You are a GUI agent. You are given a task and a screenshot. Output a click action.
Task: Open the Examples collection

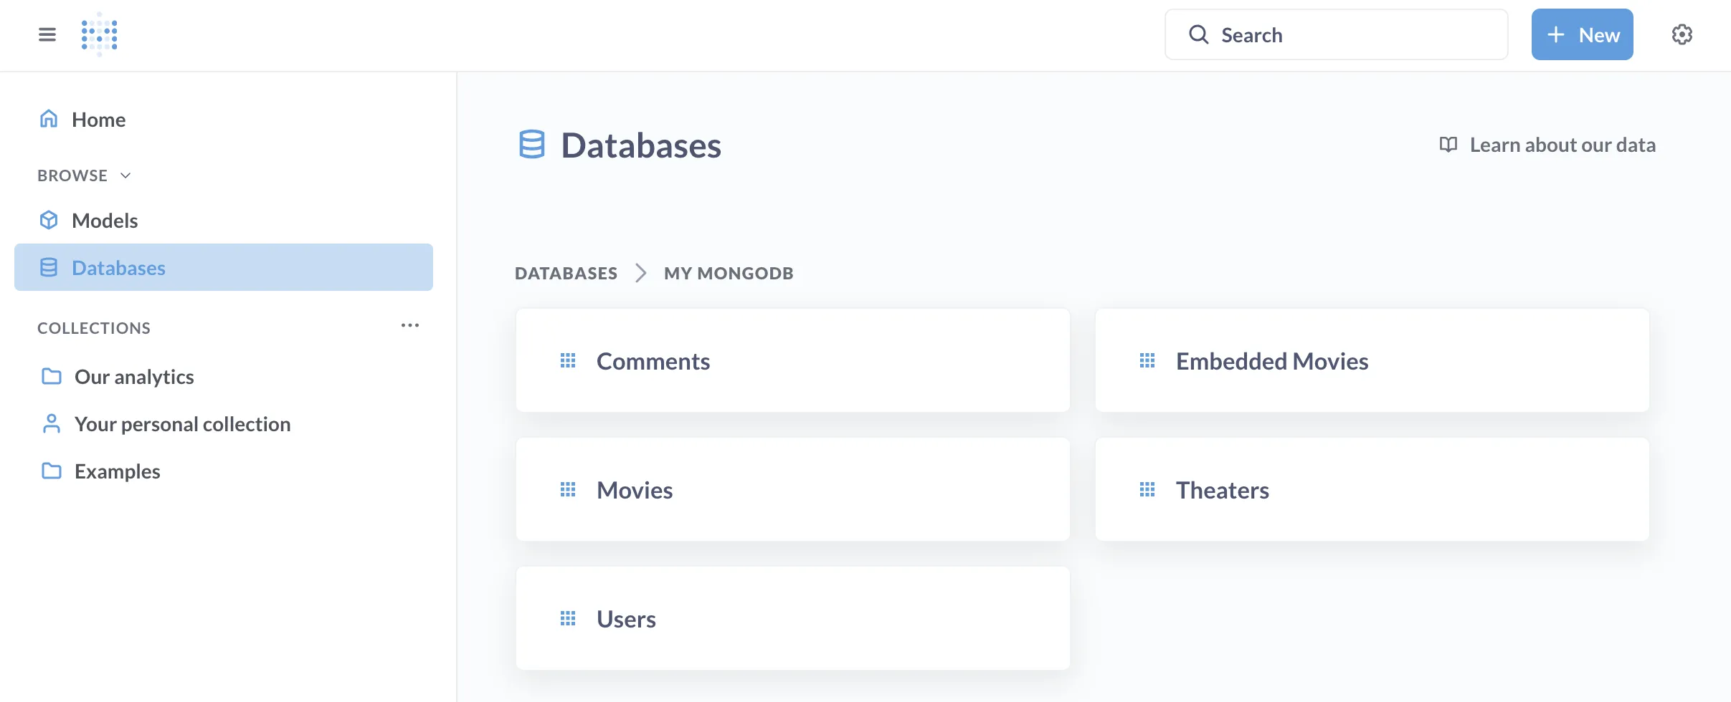point(117,471)
